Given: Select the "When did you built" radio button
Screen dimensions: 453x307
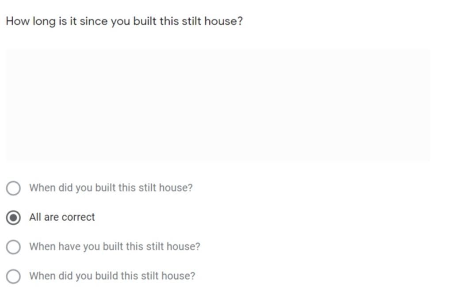Looking at the screenshot, I should coord(13,188).
